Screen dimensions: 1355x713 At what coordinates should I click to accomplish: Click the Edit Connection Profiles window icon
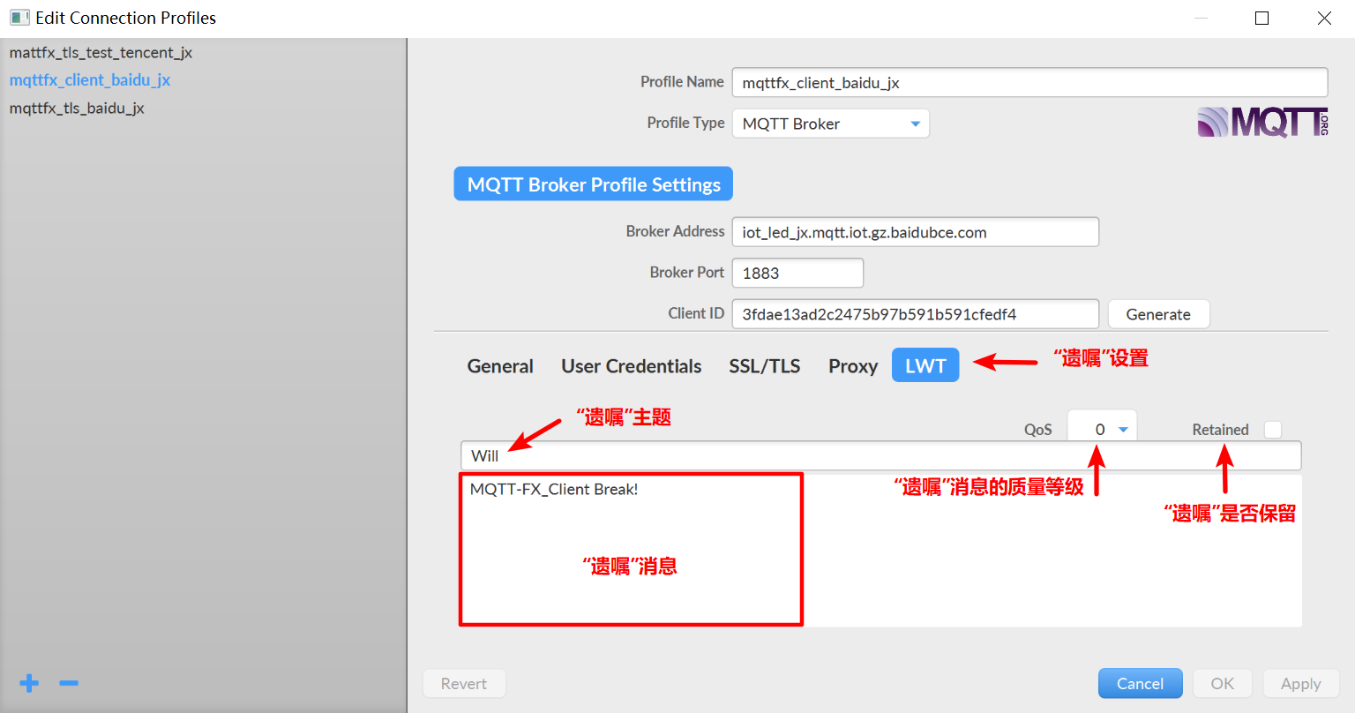(19, 18)
